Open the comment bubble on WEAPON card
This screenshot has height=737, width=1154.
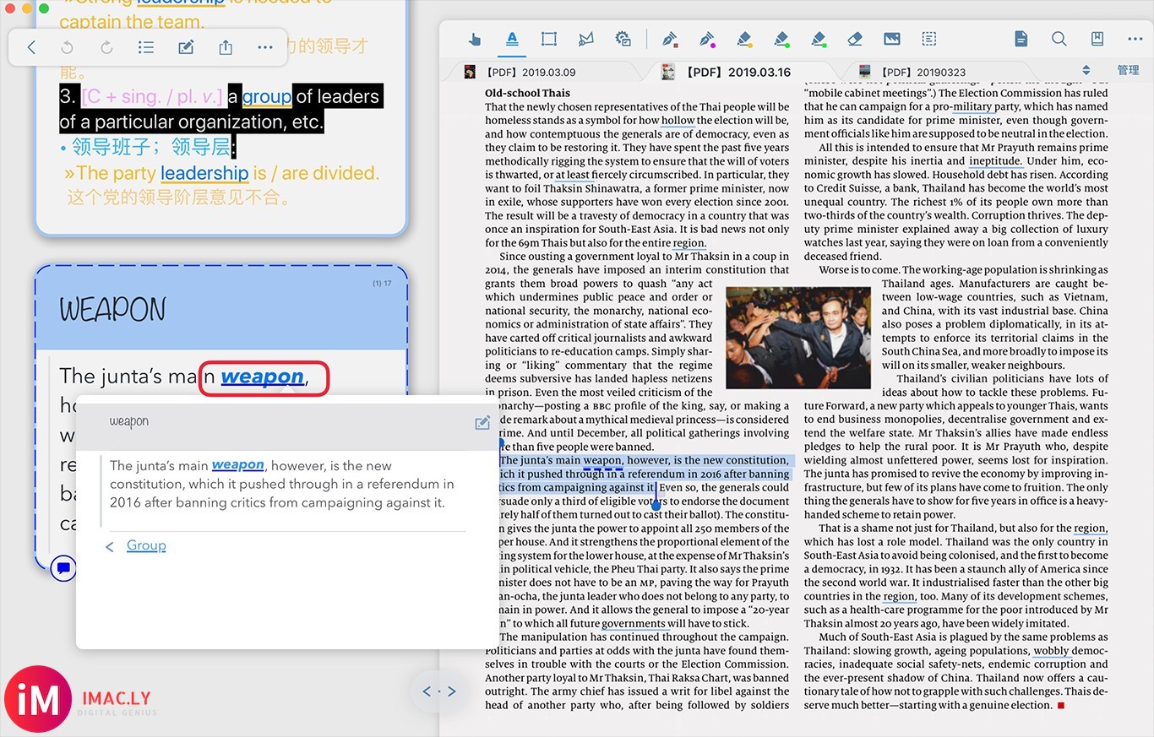point(63,568)
